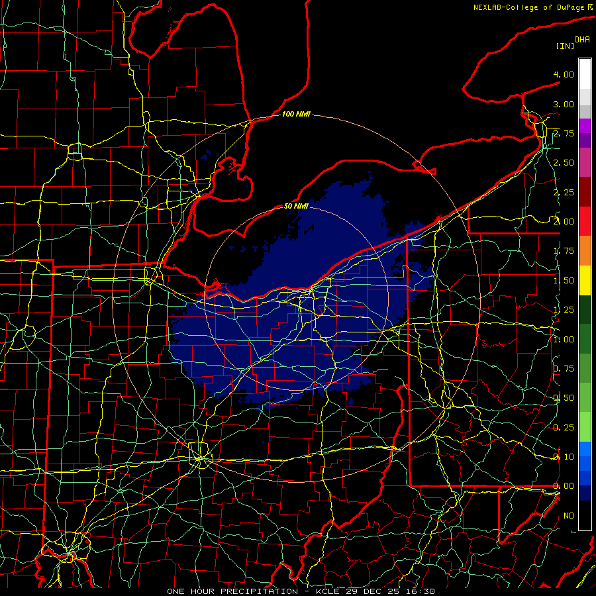
Task: Click the 100 NMI range ring label
Action: [x=296, y=114]
